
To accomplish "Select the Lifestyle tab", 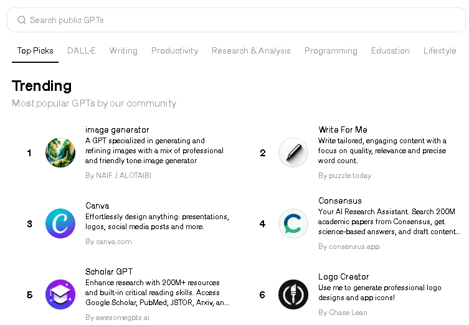I will pyautogui.click(x=440, y=50).
